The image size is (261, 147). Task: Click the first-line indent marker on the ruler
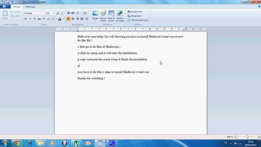click(x=77, y=28)
